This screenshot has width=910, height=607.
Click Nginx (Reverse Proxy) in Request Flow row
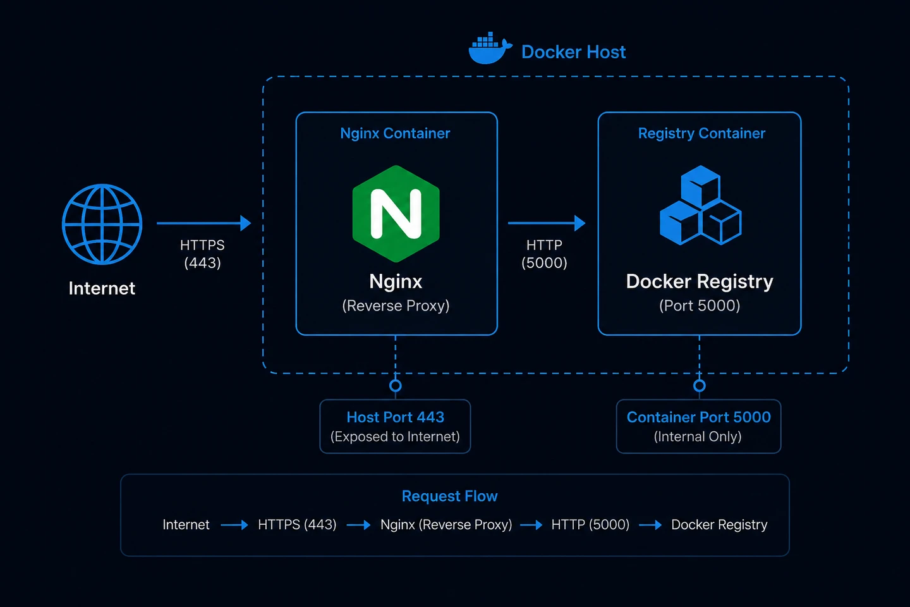[446, 525]
